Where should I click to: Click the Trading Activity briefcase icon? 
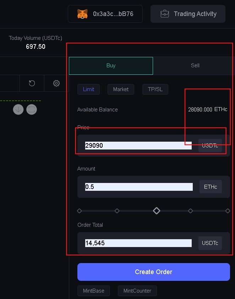pos(165,14)
